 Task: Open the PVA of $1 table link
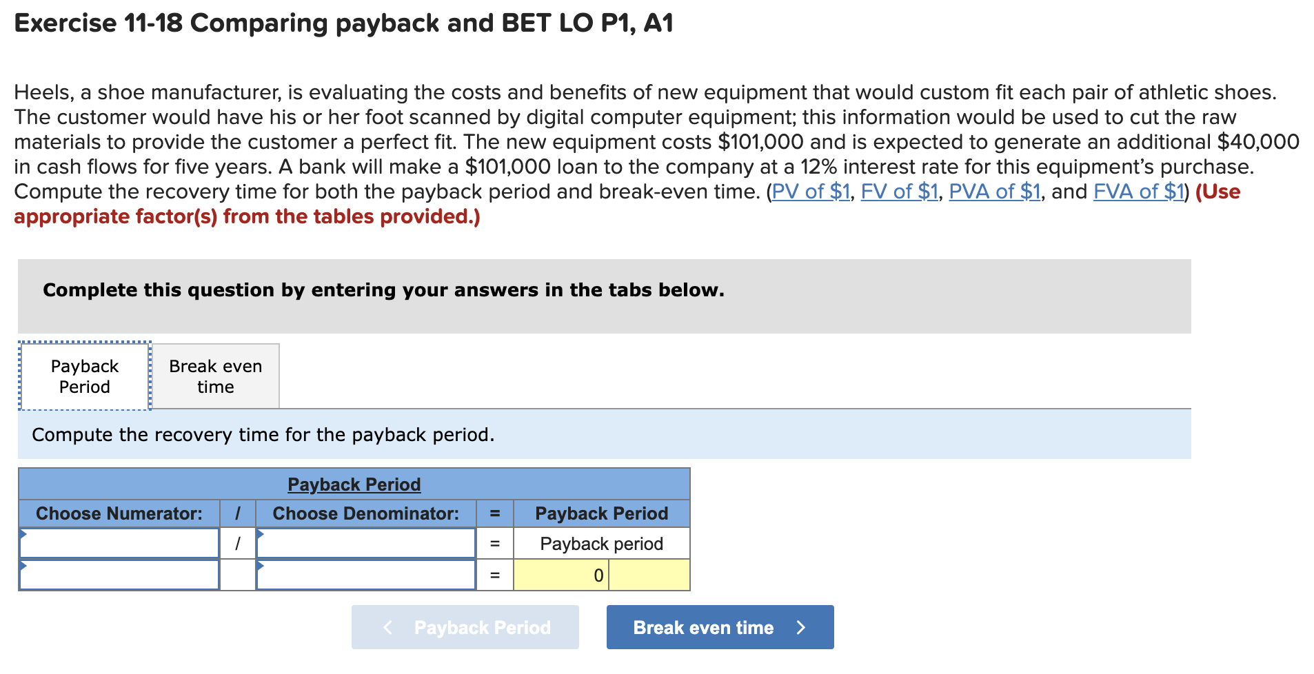coord(995,192)
